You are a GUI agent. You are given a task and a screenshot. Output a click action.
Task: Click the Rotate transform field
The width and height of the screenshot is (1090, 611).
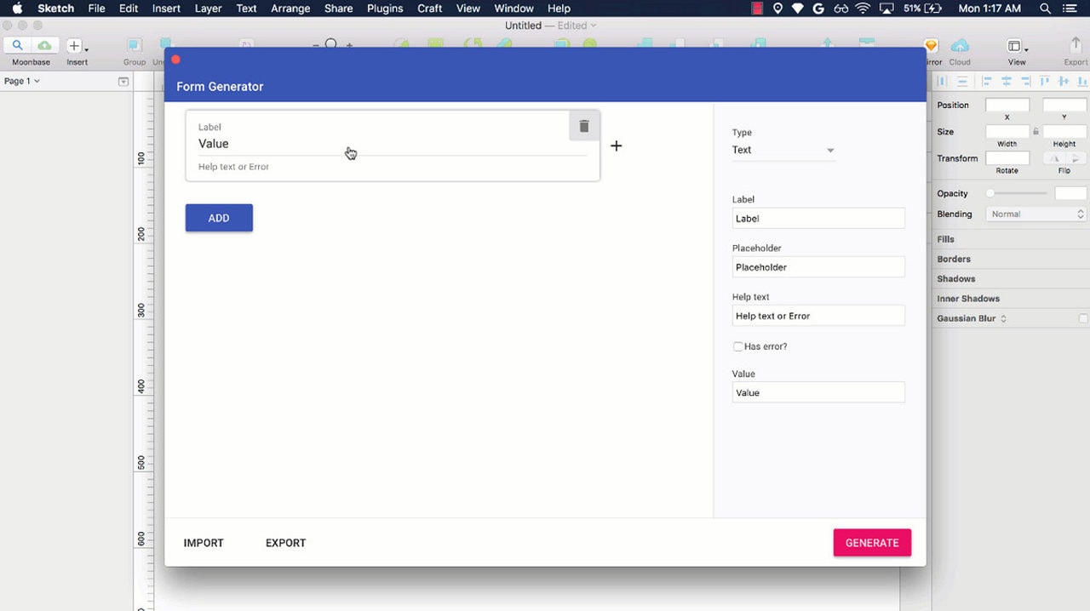1007,158
